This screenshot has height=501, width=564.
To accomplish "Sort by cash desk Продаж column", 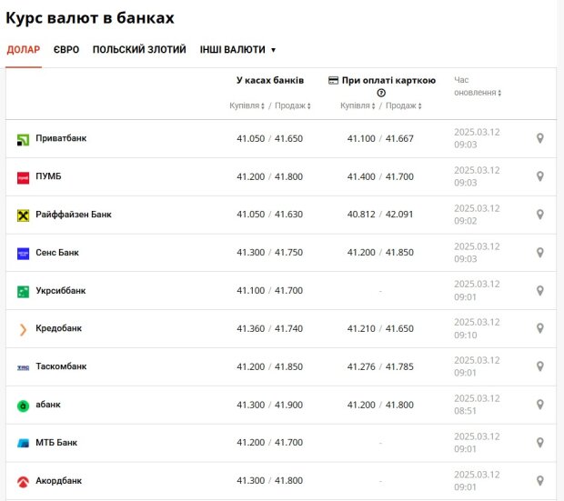I will [x=293, y=105].
